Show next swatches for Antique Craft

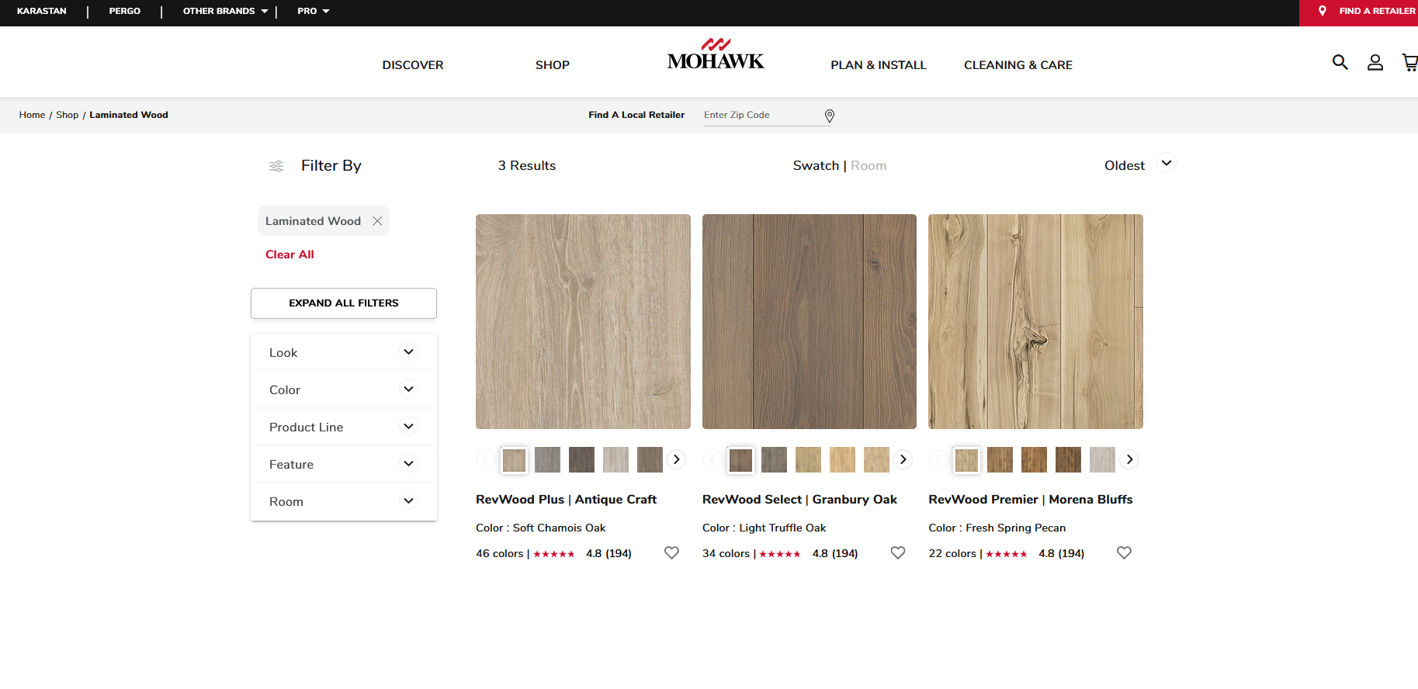point(676,459)
